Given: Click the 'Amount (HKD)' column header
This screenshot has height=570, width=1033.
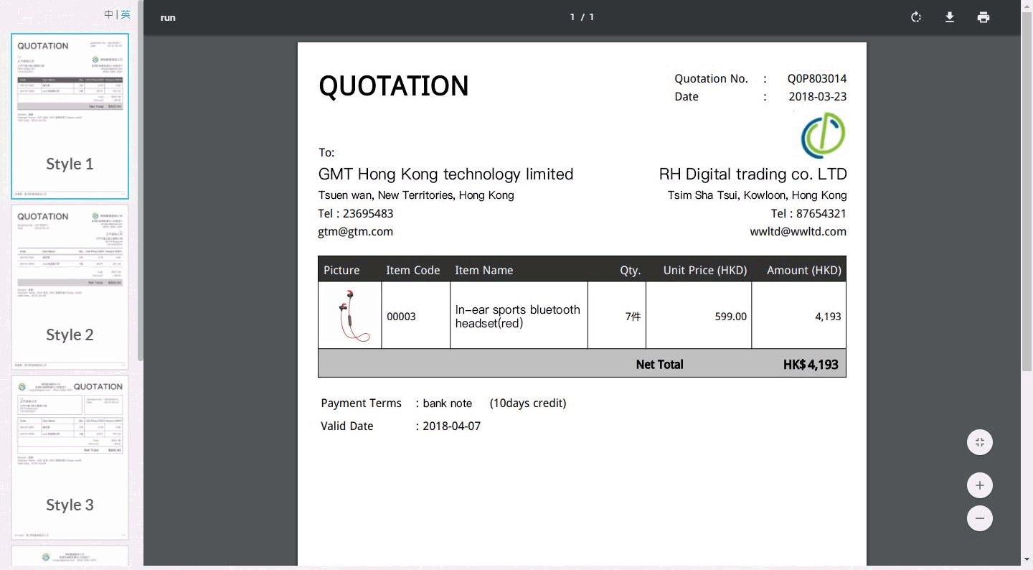Looking at the screenshot, I should click(x=804, y=271).
